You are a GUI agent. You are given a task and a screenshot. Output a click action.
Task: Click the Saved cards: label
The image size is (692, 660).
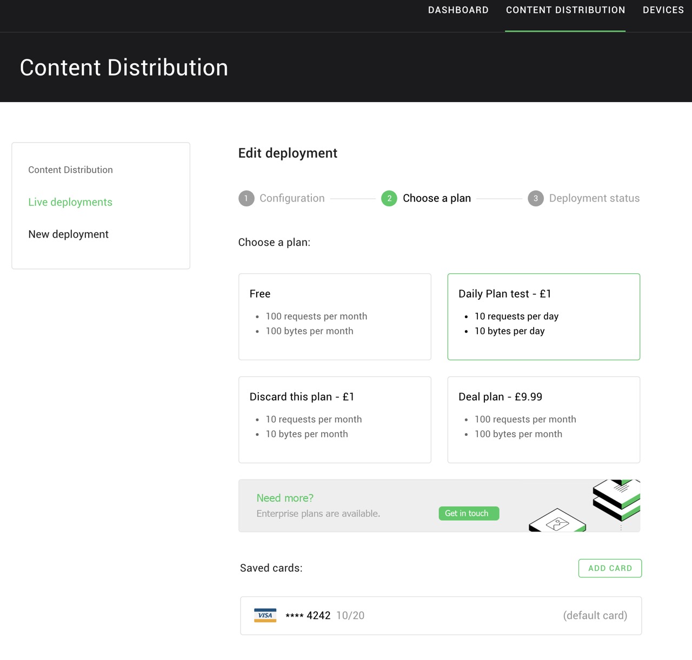(x=271, y=568)
